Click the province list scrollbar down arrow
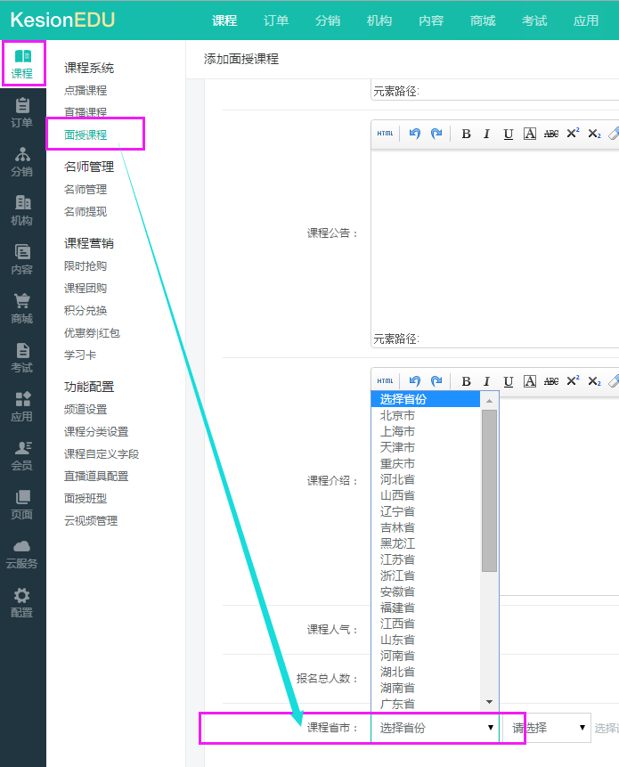This screenshot has width=619, height=767. pyautogui.click(x=490, y=703)
